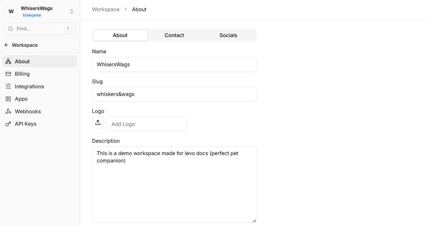Click the back arrow beside Workspace
Image resolution: width=427 pixels, height=226 pixels.
pyautogui.click(x=6, y=45)
